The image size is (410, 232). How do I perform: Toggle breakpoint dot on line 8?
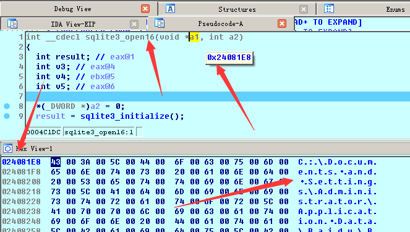coord(7,106)
